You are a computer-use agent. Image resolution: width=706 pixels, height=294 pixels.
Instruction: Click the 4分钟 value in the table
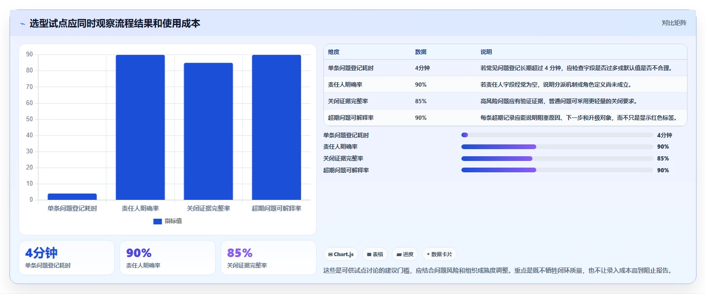point(422,68)
